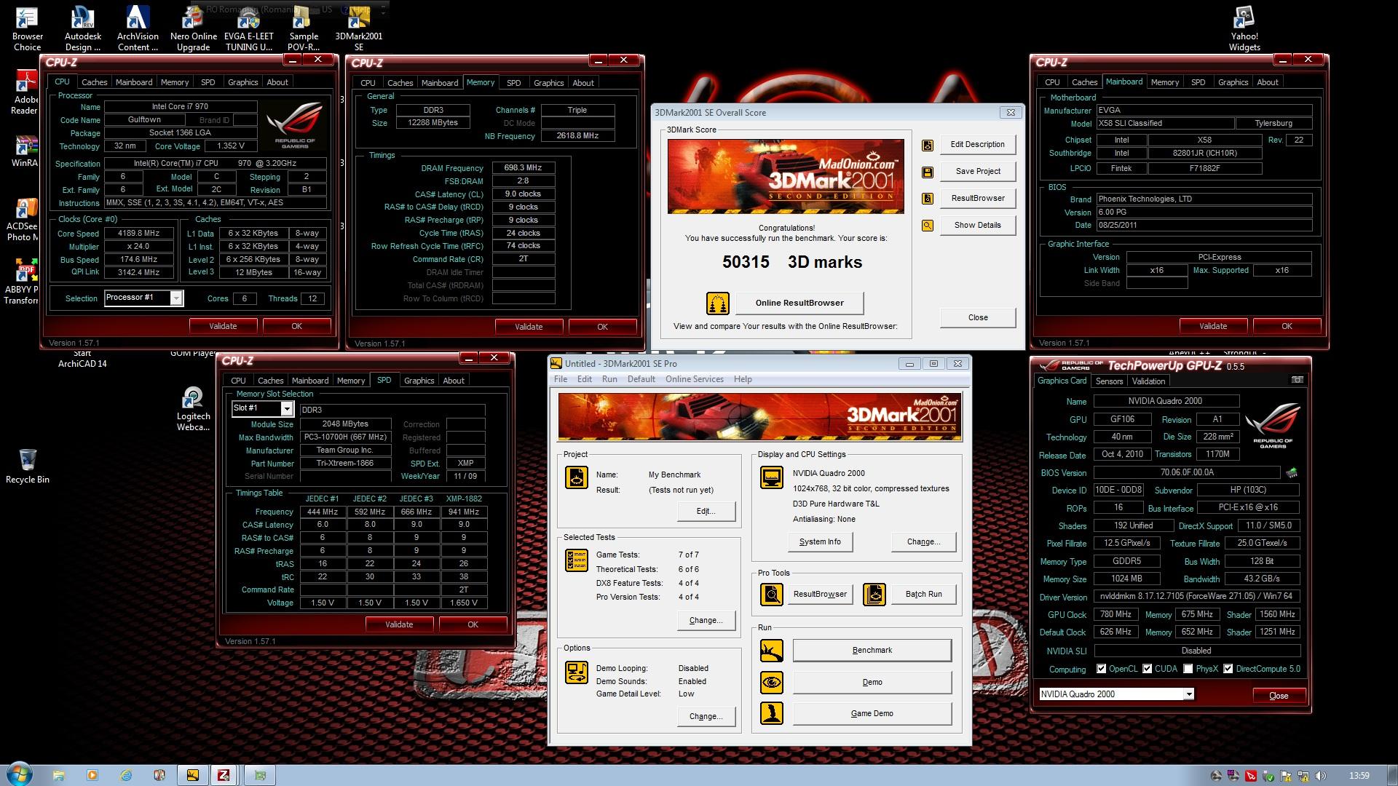Image resolution: width=1398 pixels, height=786 pixels.
Task: Click the Show Details magnifier icon
Action: 927,226
